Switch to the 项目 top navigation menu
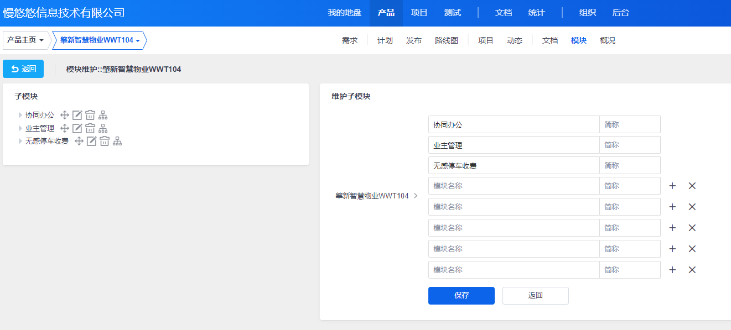Viewport: 731px width, 330px height. (419, 13)
